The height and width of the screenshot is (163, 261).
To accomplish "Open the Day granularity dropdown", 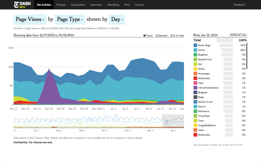I will [117, 19].
